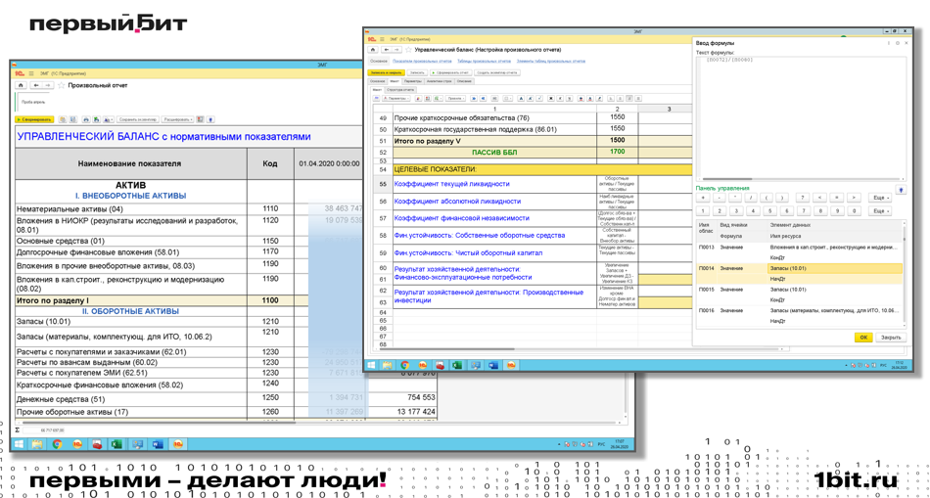Select ПІ0015 Запасы (10.01) row
The width and height of the screenshot is (930, 498).
click(800, 294)
